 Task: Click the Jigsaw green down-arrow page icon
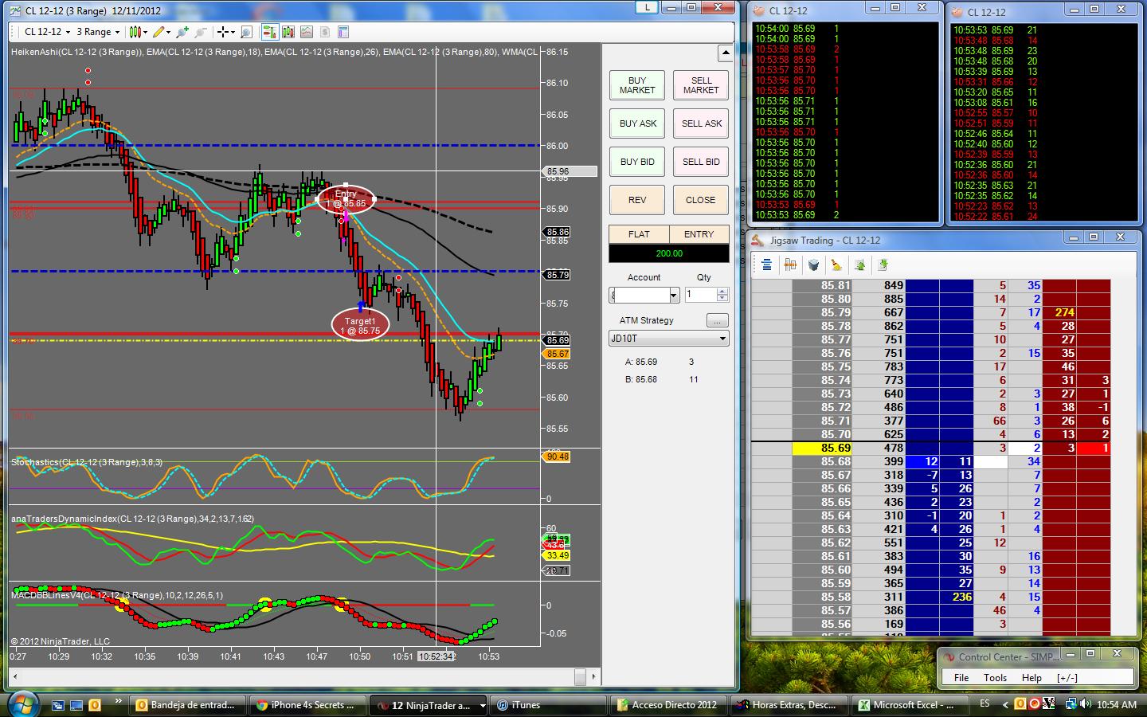coord(883,264)
